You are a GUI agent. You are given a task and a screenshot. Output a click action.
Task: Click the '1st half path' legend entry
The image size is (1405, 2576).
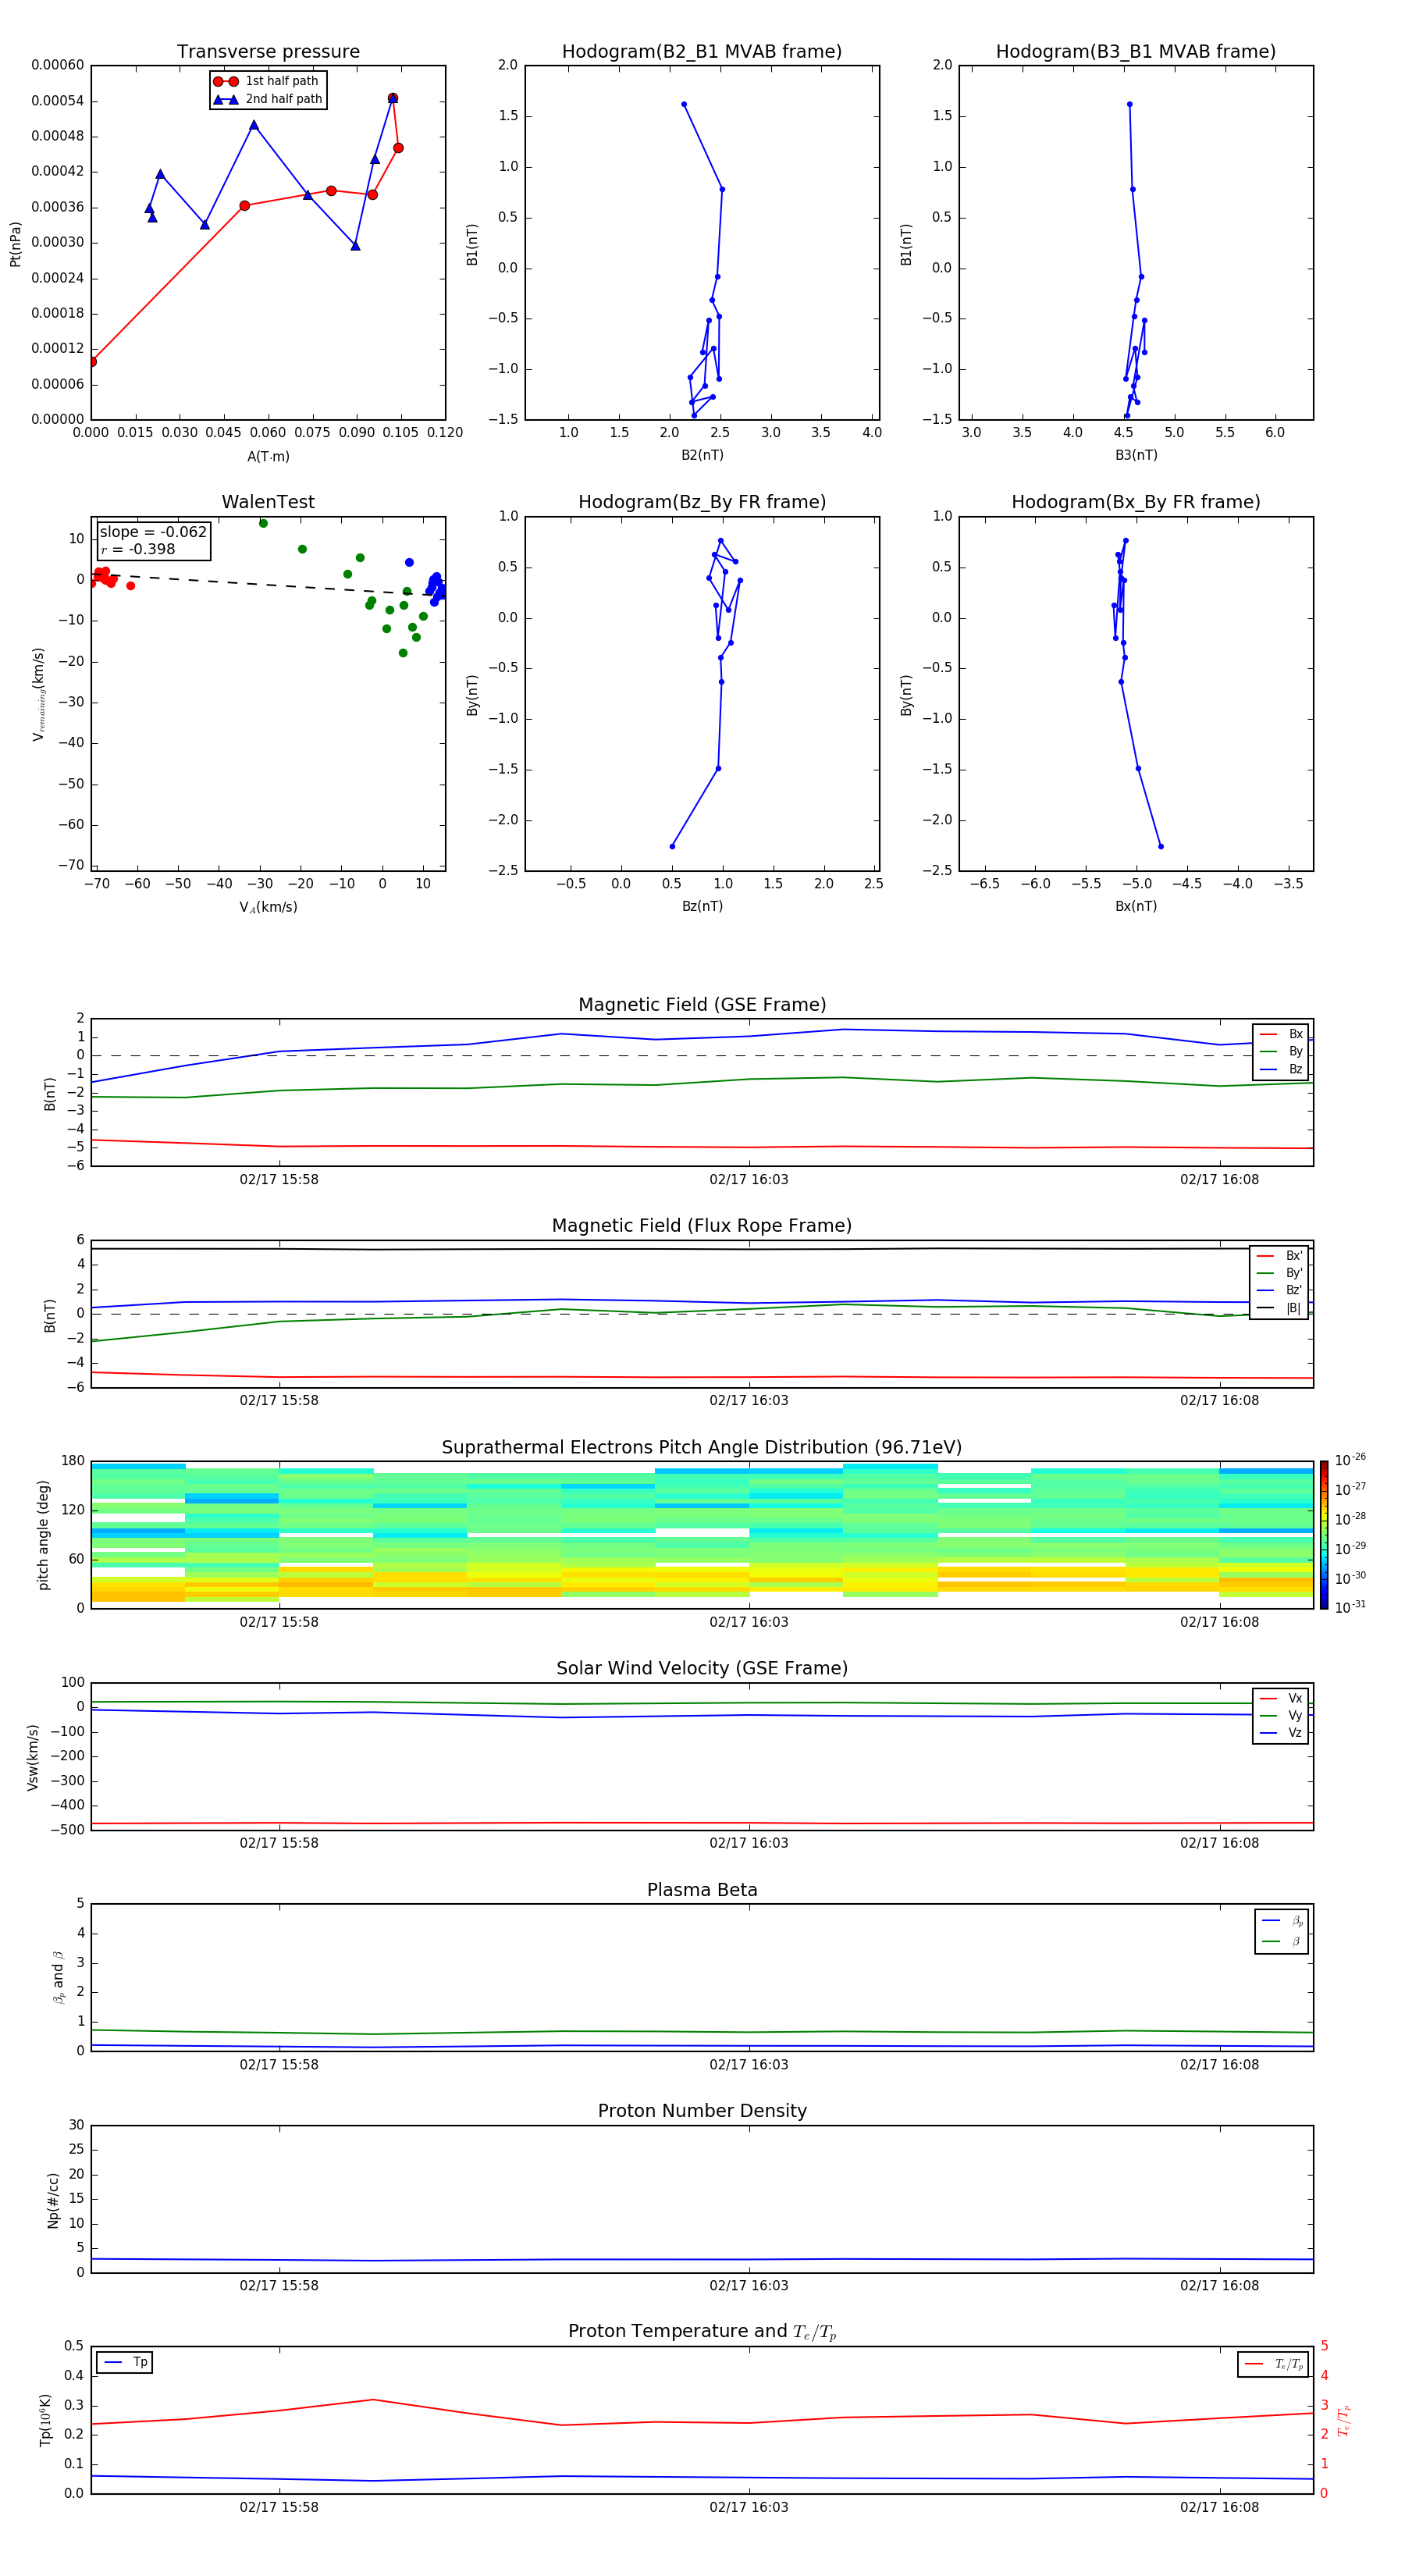(x=267, y=81)
